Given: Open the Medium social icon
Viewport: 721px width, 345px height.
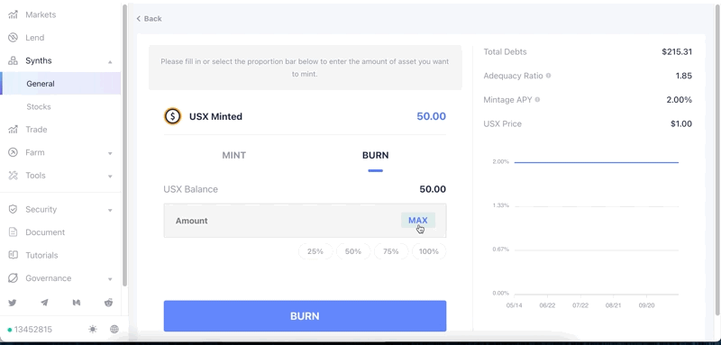Looking at the screenshot, I should click(77, 303).
